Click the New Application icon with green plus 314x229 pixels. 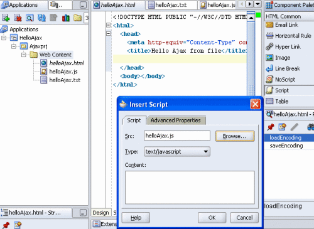[x=6, y=18]
